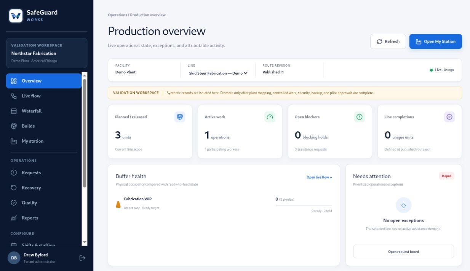Viewport: 470px width, 271px height.
Task: Click the Demo Plant facility value
Action: tap(125, 72)
